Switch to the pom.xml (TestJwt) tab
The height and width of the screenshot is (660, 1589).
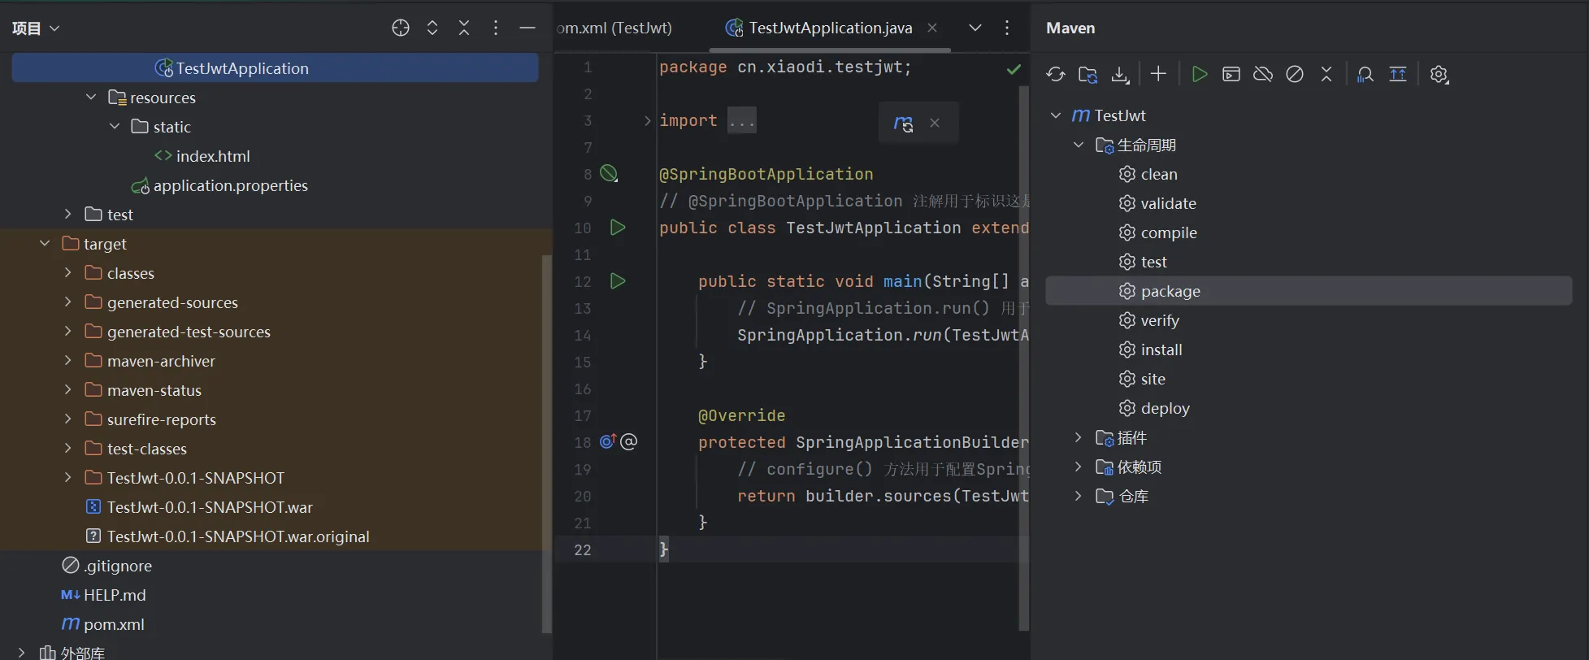pyautogui.click(x=615, y=28)
